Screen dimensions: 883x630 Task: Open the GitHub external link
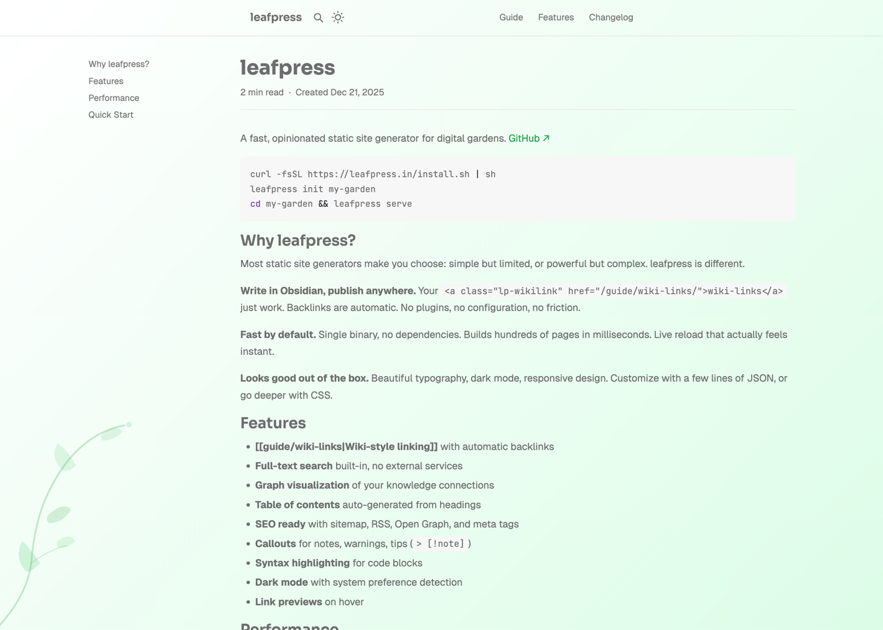(529, 138)
